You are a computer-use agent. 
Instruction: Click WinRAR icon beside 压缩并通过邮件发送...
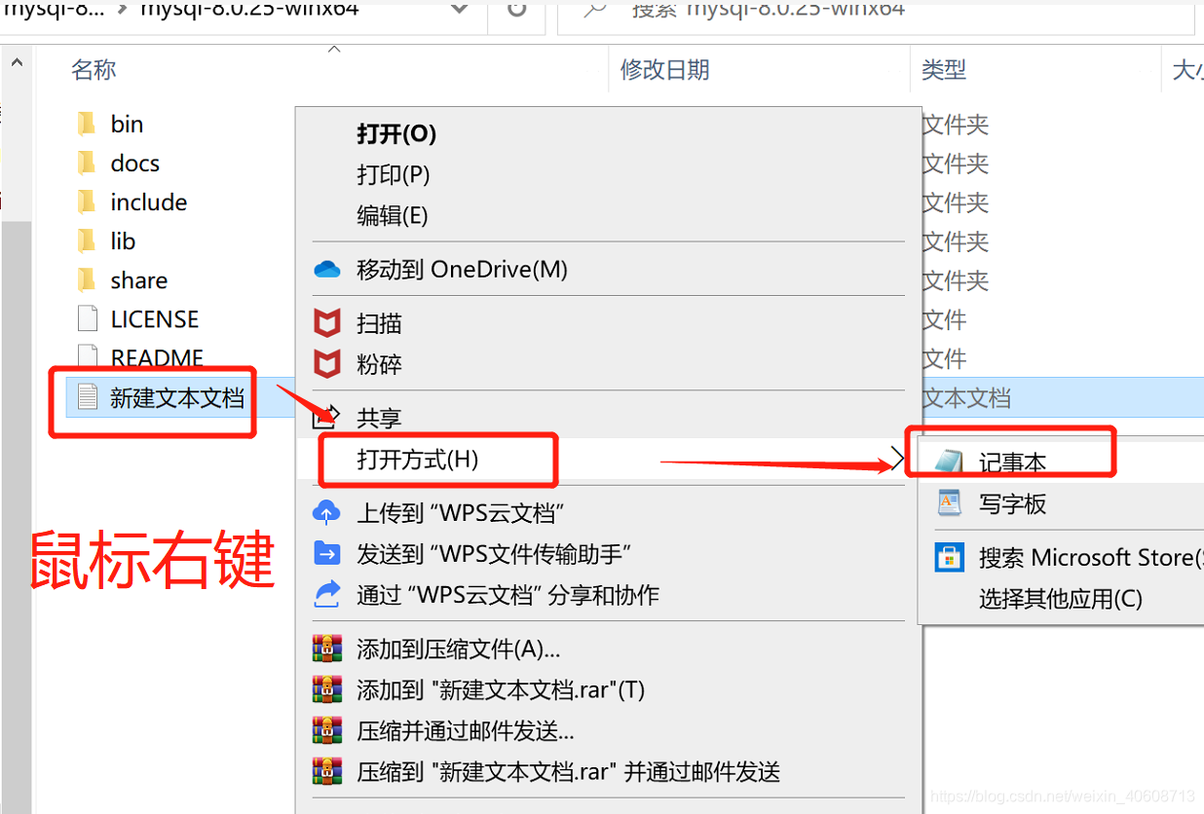326,729
